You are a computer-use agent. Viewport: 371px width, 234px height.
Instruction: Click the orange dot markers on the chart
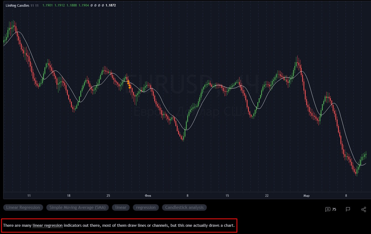[129, 84]
